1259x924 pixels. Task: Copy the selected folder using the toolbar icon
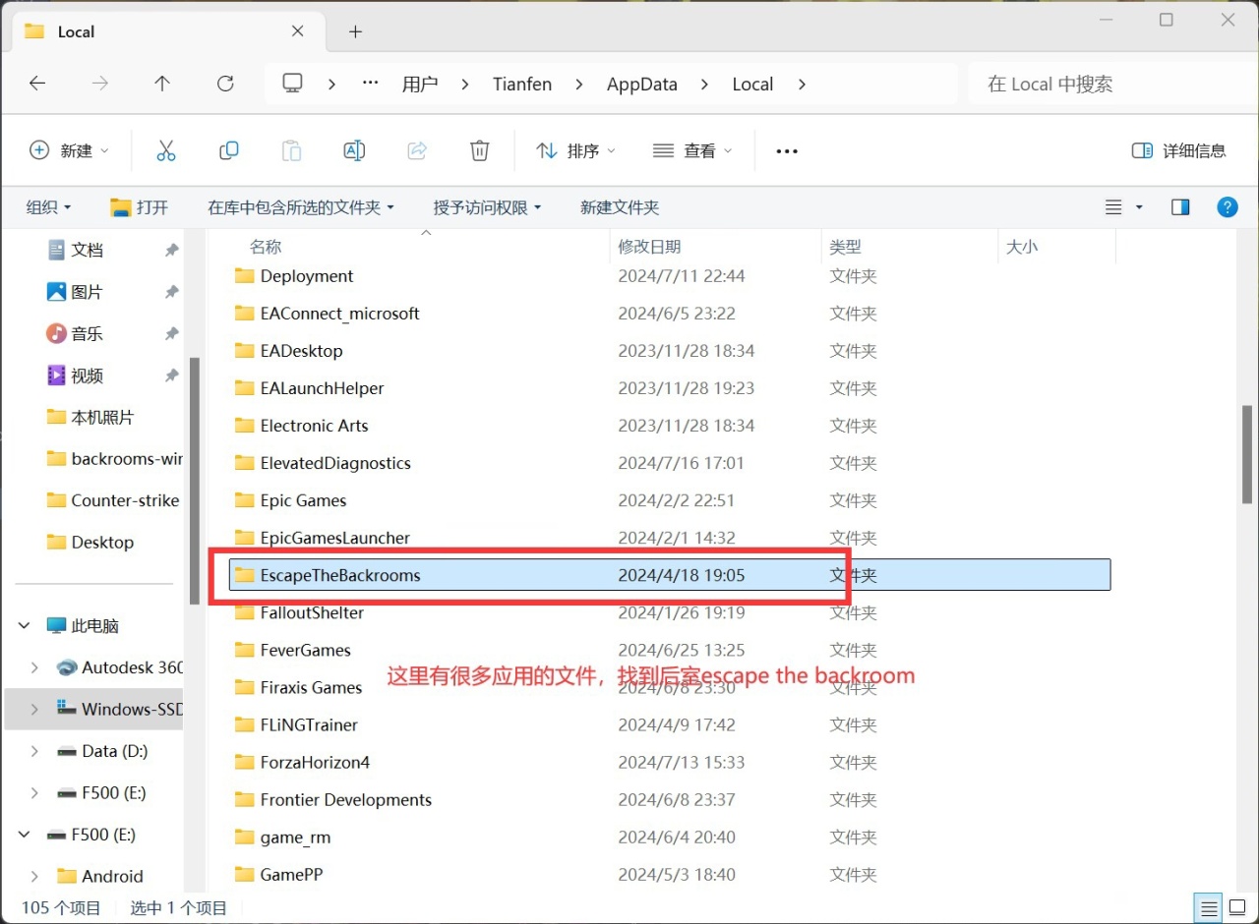click(x=228, y=150)
